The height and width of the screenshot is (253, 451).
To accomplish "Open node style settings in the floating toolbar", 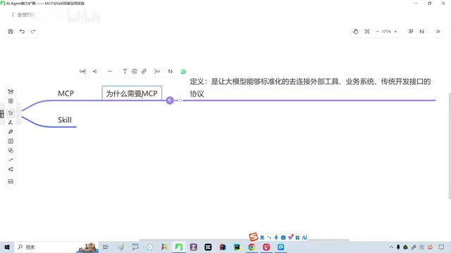I will [x=171, y=72].
